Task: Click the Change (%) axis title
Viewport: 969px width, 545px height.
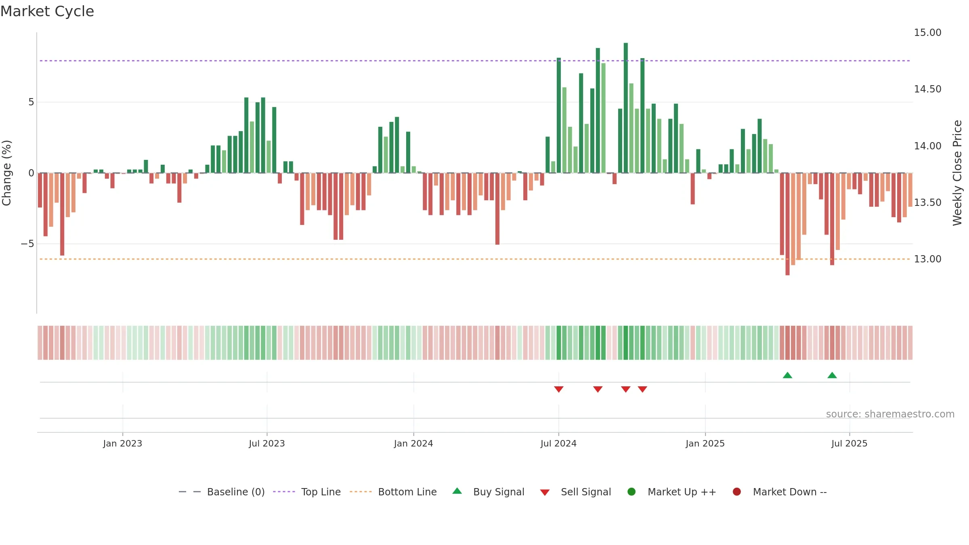Action: click(x=6, y=173)
